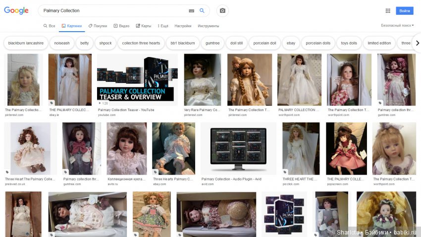This screenshot has width=421, height=237.
Task: Switch to the Видео tab
Action: tap(121, 26)
